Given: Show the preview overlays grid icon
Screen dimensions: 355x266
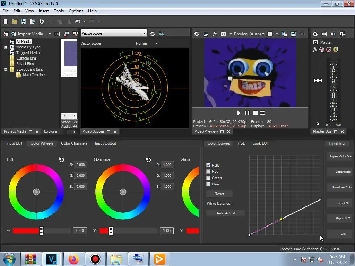Looking at the screenshot, I should (x=270, y=34).
